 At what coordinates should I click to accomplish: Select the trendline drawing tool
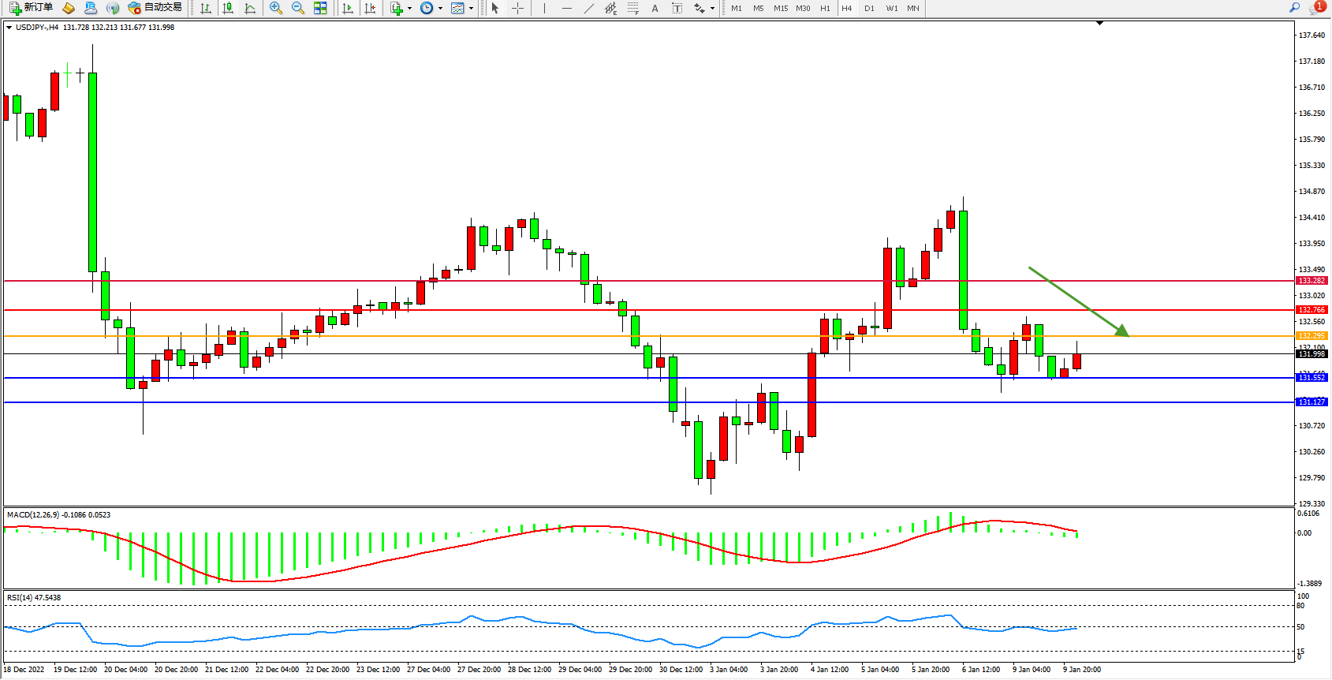click(x=588, y=8)
